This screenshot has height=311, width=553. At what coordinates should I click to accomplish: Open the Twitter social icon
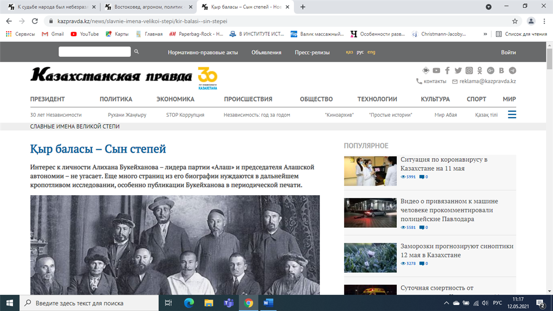(x=458, y=71)
